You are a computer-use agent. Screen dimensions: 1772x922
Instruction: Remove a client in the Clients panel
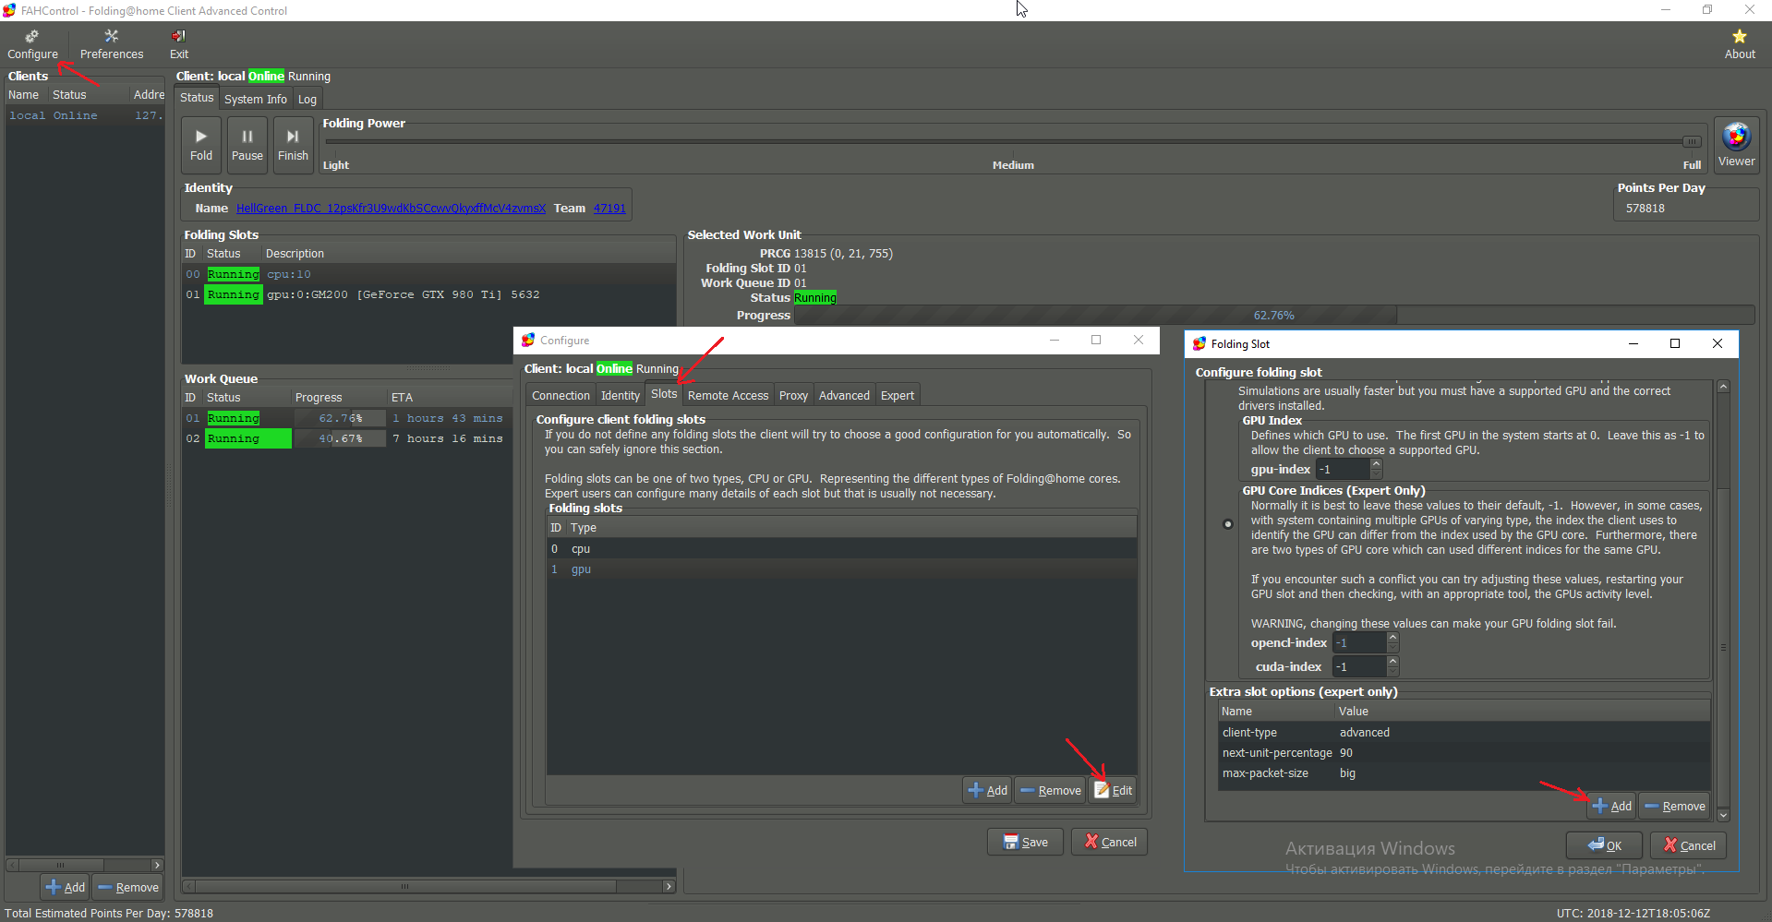127,887
